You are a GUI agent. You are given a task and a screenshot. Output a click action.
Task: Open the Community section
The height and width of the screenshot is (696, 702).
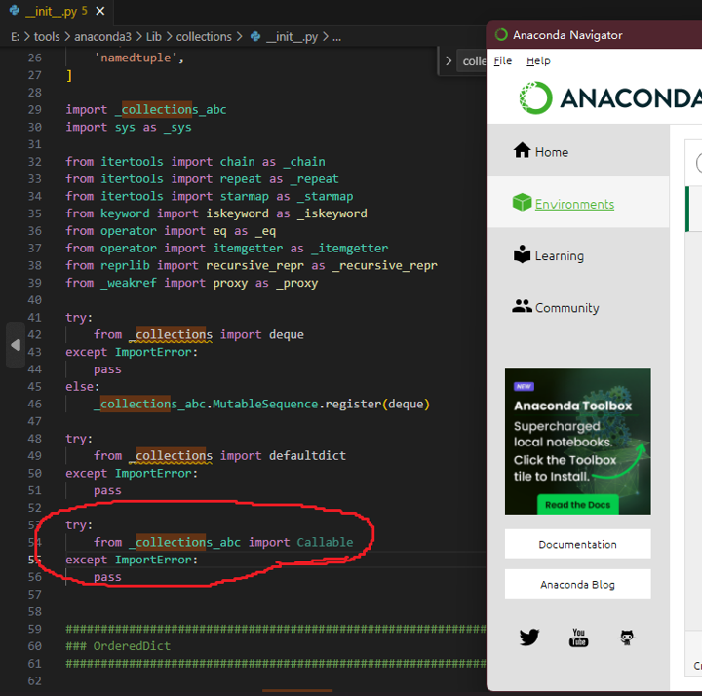point(577,307)
